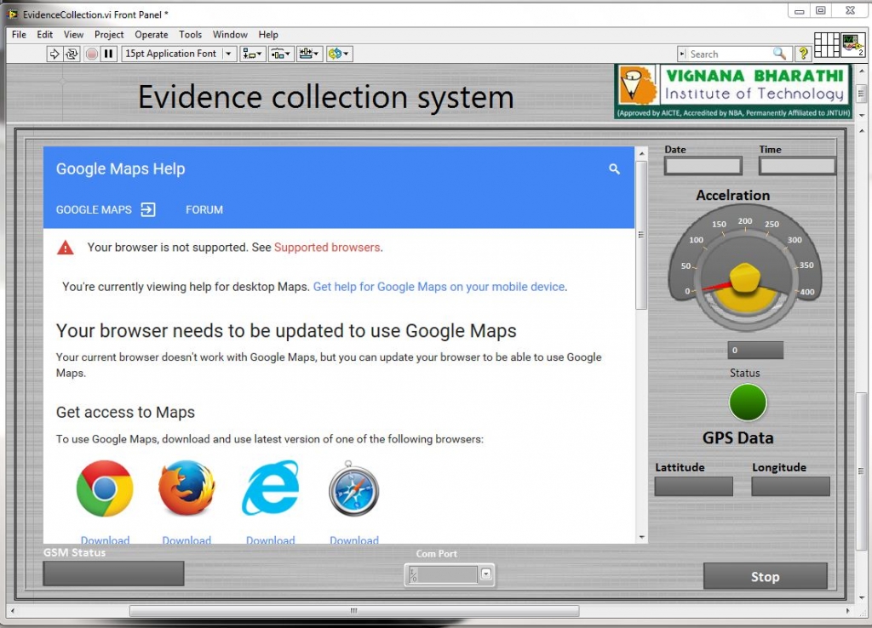Open the Tools menu
The height and width of the screenshot is (628, 872).
click(x=191, y=35)
